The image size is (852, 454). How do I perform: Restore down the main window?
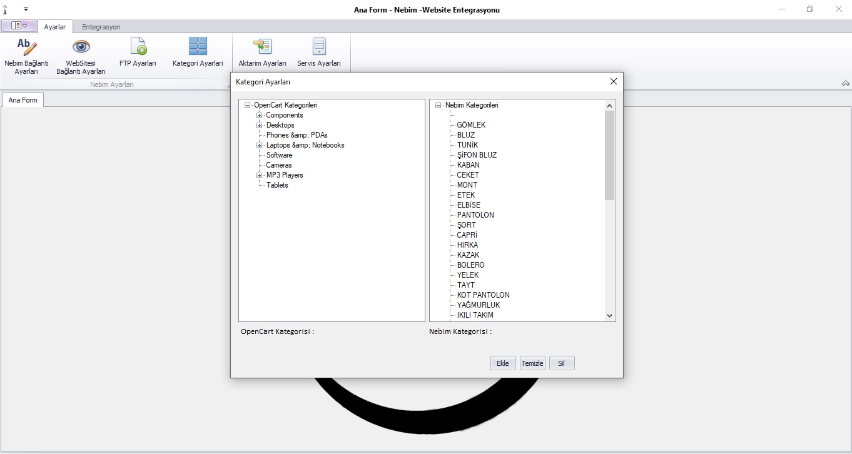click(810, 9)
